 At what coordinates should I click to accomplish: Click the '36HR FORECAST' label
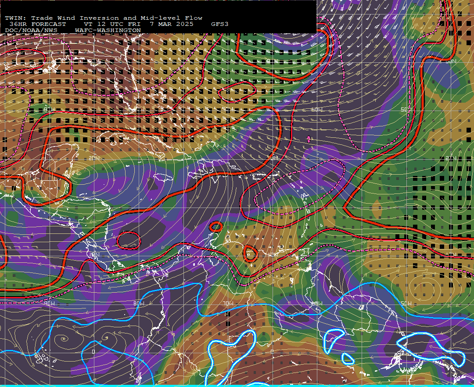pos(38,24)
